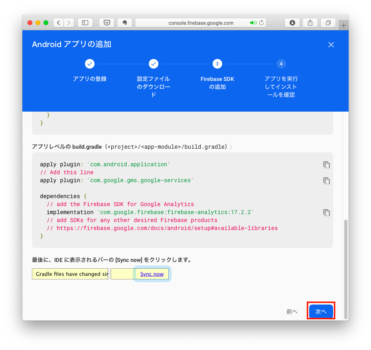Click 'Gradle files have changed' banner text
Screen dimensions: 371x350
click(72, 274)
